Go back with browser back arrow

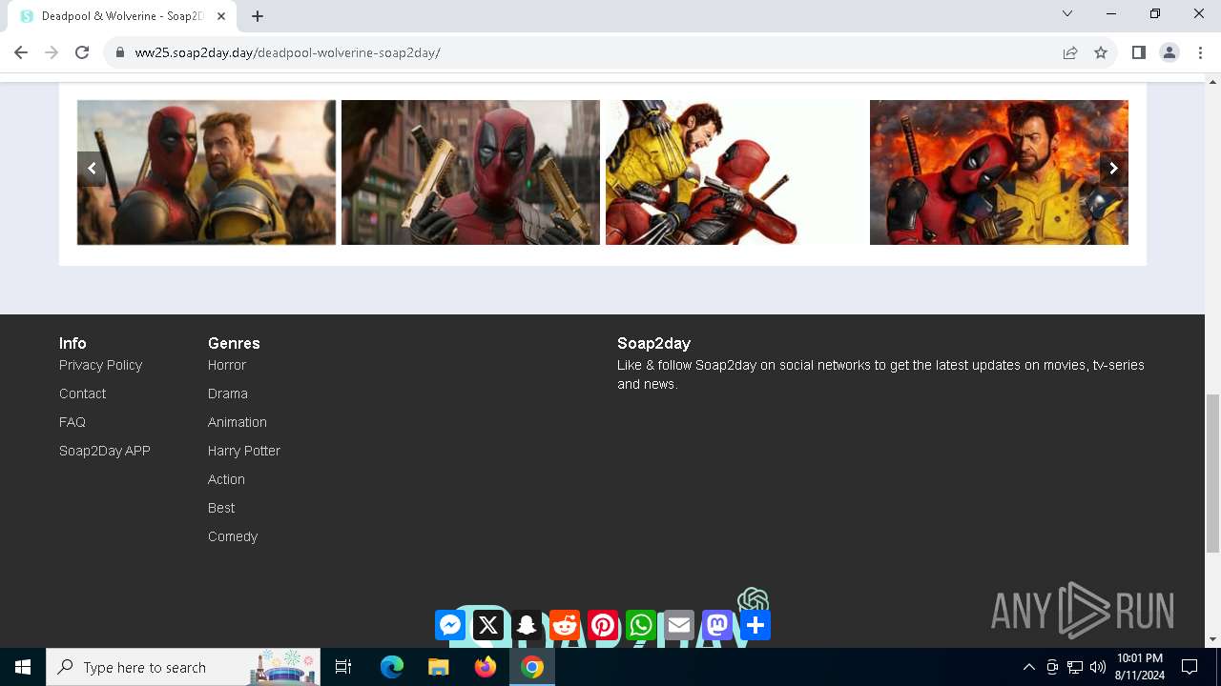21,52
